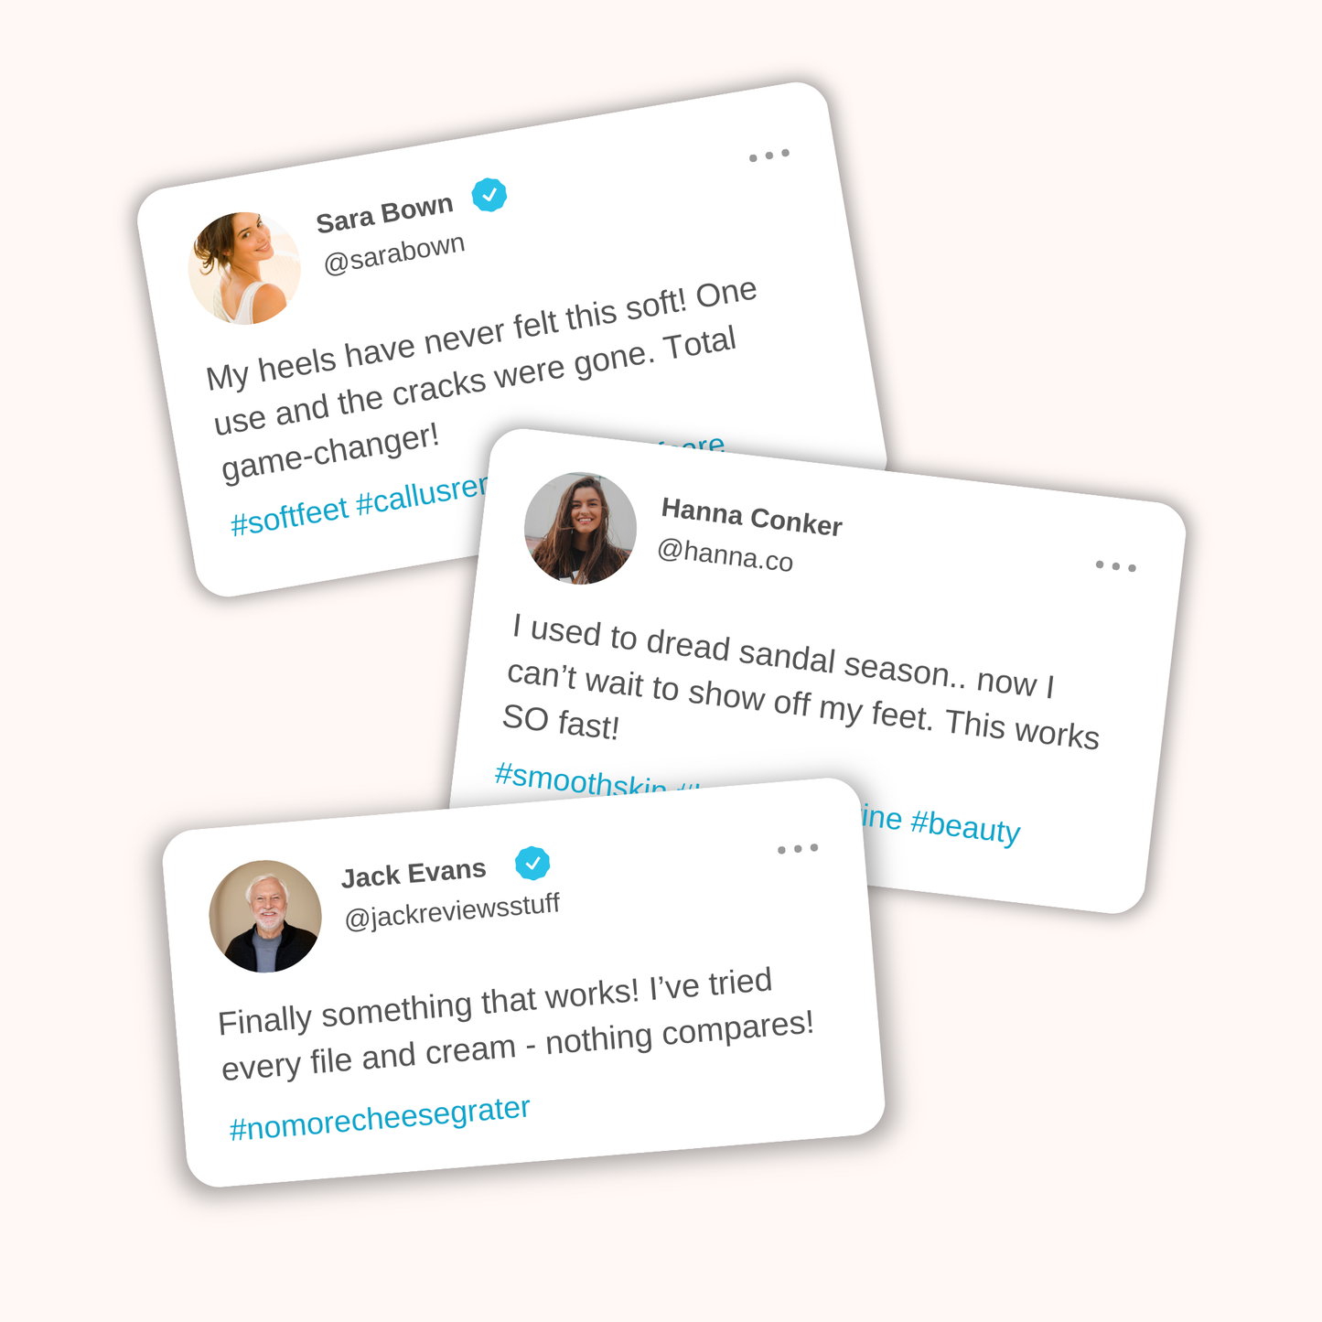The width and height of the screenshot is (1322, 1322).
Task: Click the #beauty hashtag
Action: [x=965, y=826]
